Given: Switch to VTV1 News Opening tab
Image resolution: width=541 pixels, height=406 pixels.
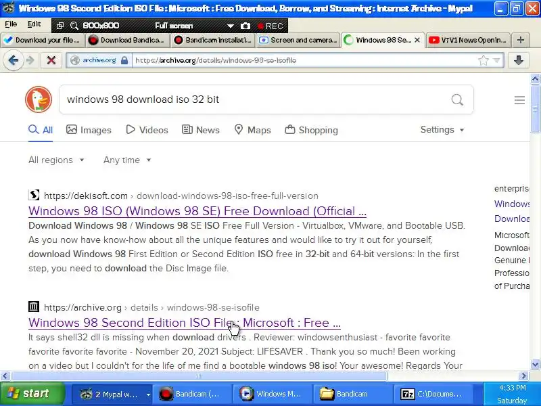Looking at the screenshot, I should 468,40.
